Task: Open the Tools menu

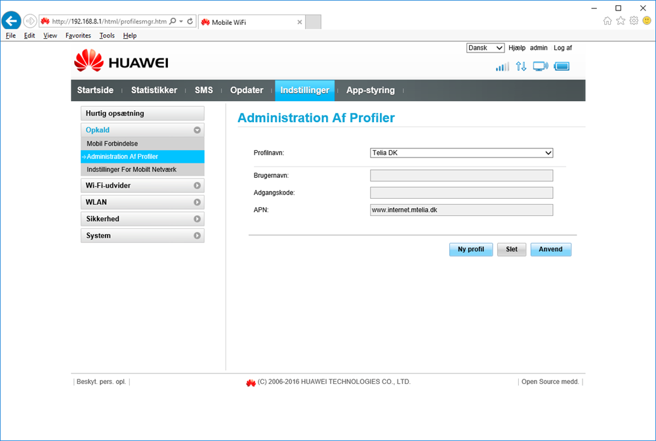Action: [107, 35]
